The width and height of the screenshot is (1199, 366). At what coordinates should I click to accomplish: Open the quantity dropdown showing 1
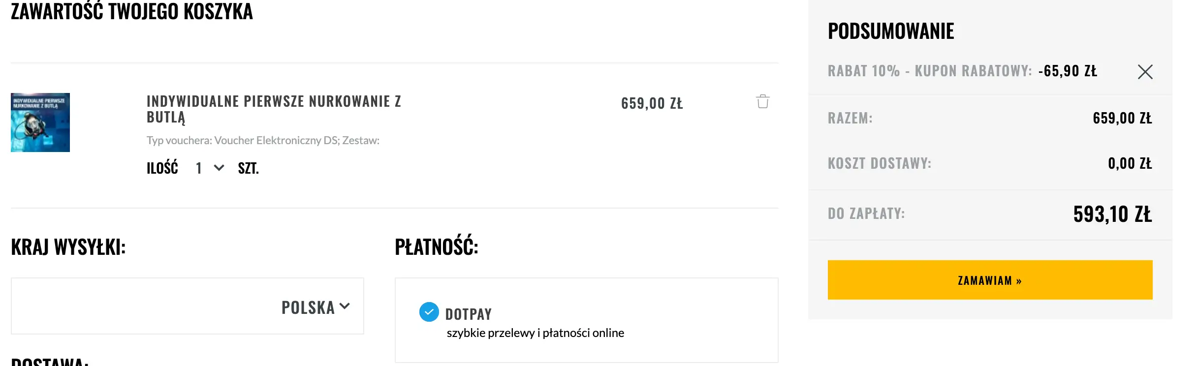pyautogui.click(x=210, y=168)
